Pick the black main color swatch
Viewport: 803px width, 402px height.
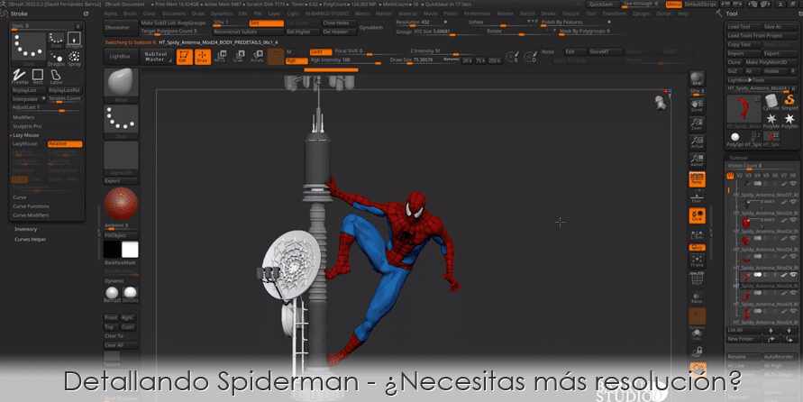click(112, 250)
